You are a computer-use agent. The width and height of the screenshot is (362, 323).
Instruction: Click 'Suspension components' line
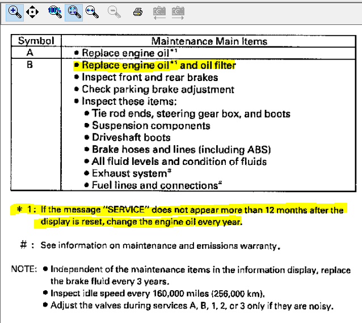[x=148, y=126]
